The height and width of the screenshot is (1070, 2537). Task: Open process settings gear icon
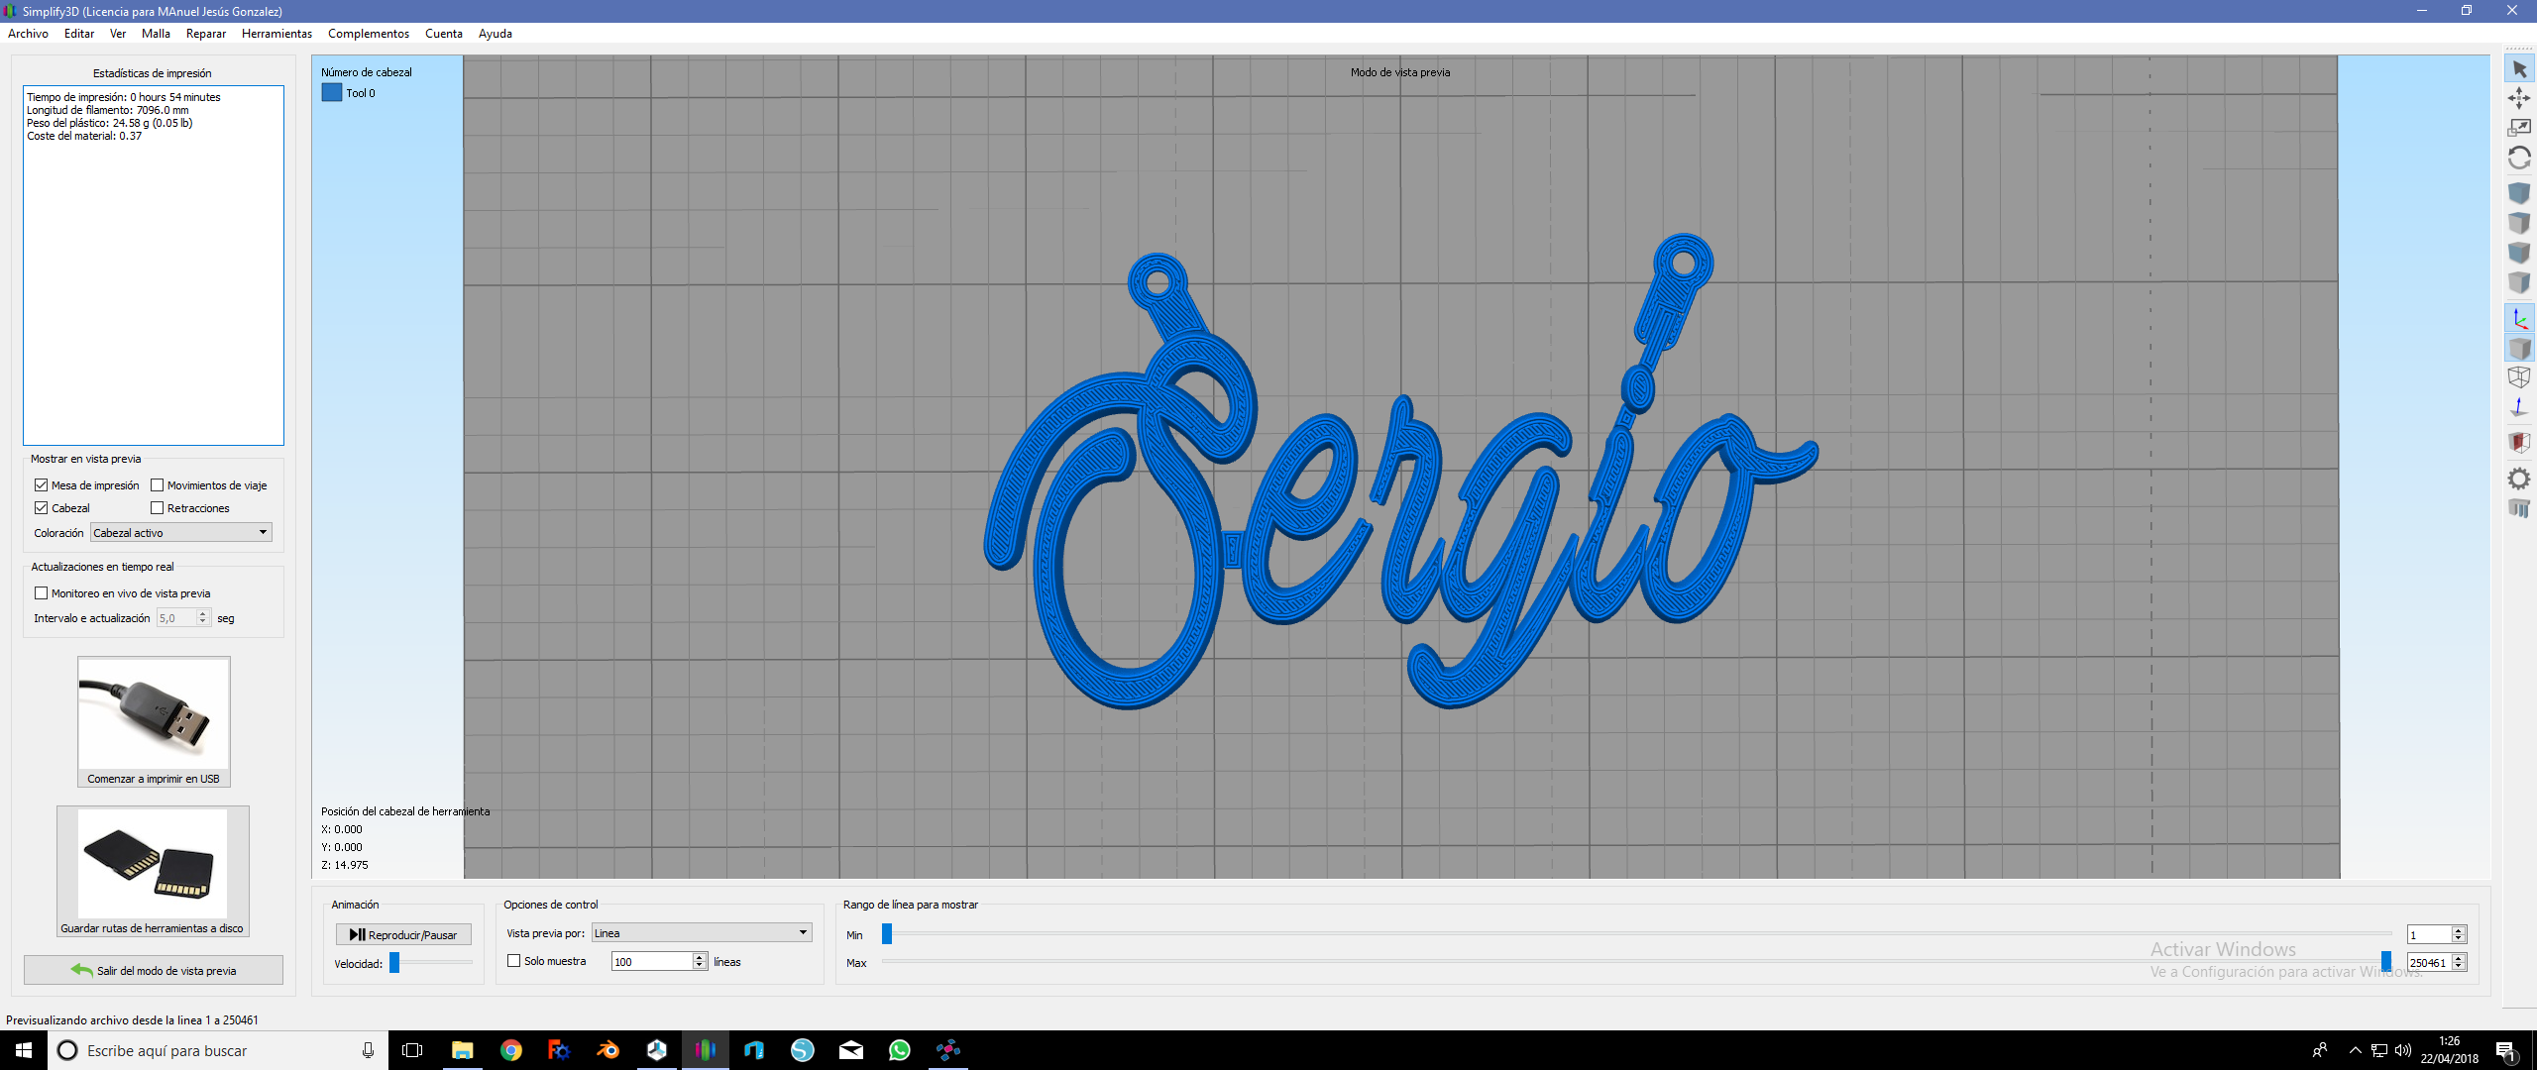(x=2519, y=480)
